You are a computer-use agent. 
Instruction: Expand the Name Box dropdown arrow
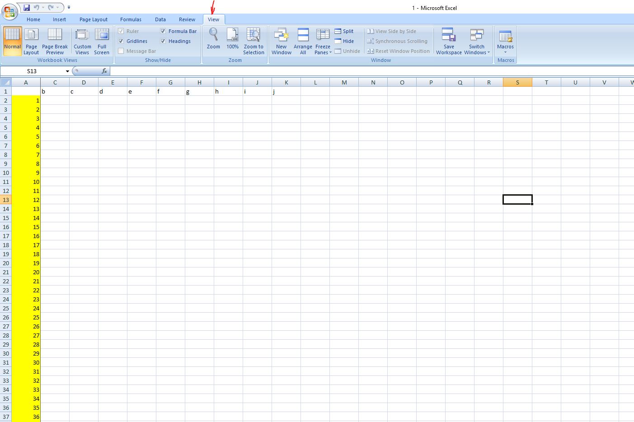tap(67, 71)
